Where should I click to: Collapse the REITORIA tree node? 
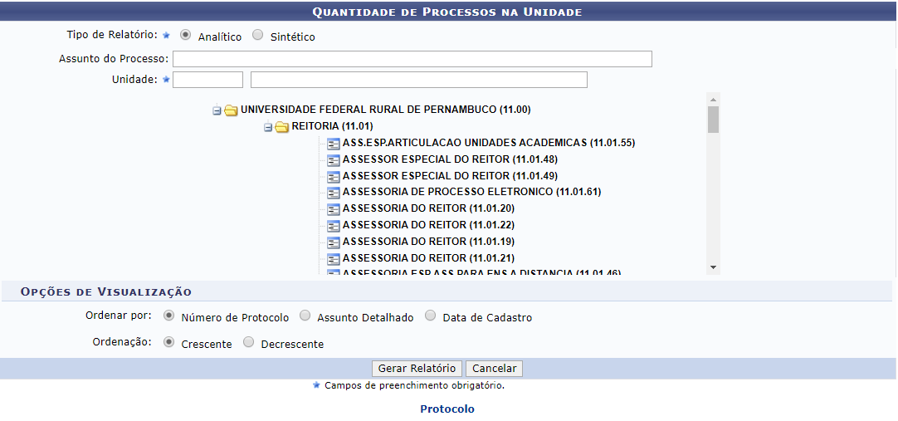(268, 126)
